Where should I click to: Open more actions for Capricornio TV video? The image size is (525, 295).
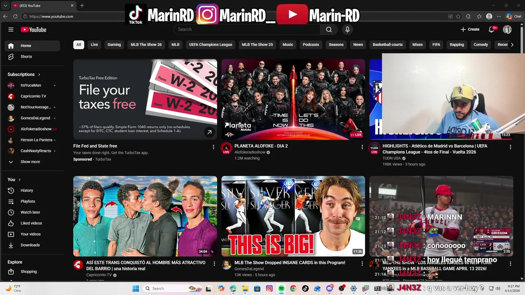point(214,264)
